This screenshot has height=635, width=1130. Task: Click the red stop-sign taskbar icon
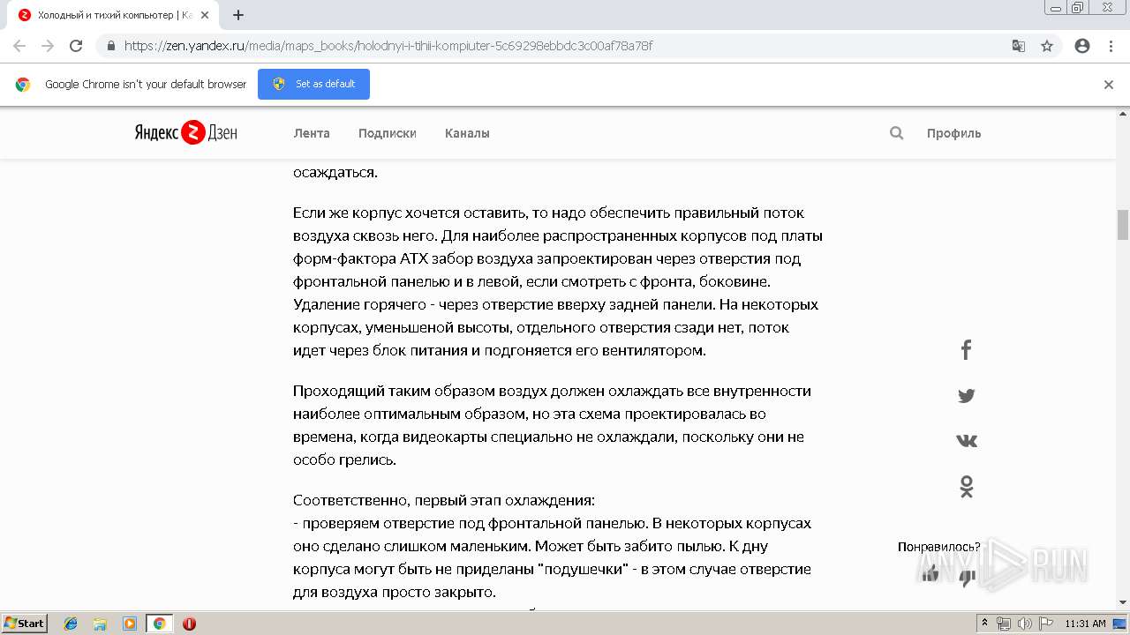[189, 624]
